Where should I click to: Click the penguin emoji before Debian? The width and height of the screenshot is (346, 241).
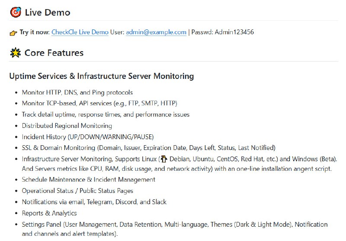163,159
